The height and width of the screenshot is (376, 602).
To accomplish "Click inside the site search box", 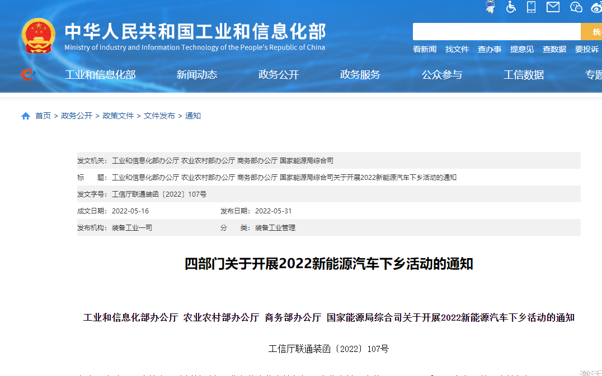I will point(496,32).
